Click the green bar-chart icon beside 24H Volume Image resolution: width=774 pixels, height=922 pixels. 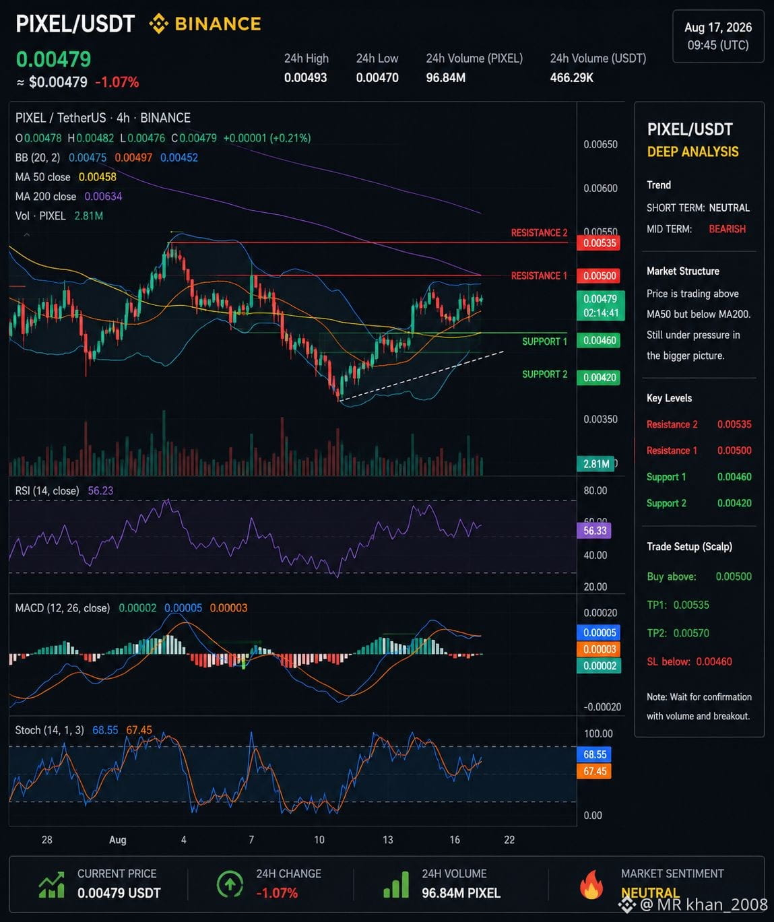pos(396,884)
